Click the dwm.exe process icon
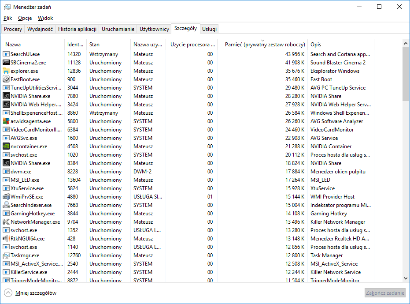The image size is (410, 304). click(x=6, y=172)
